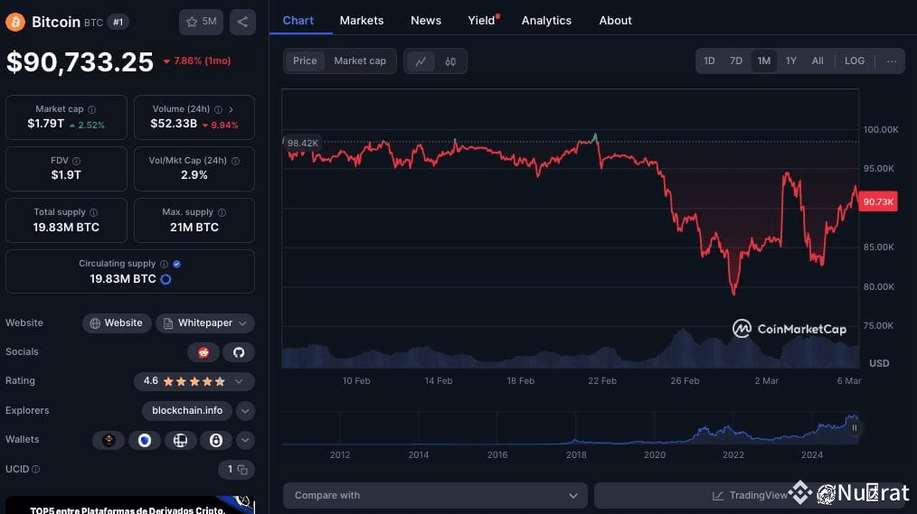Open Vol/Mkt Cap (24h) info icon
The width and height of the screenshot is (917, 514).
[x=235, y=161]
